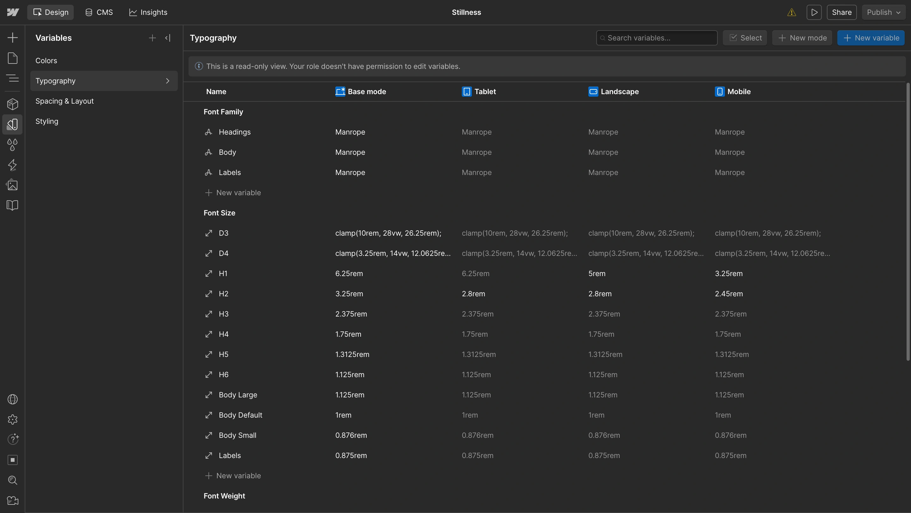Screen dimensions: 911x513
Task: Click the New mode button
Action: tap(802, 38)
